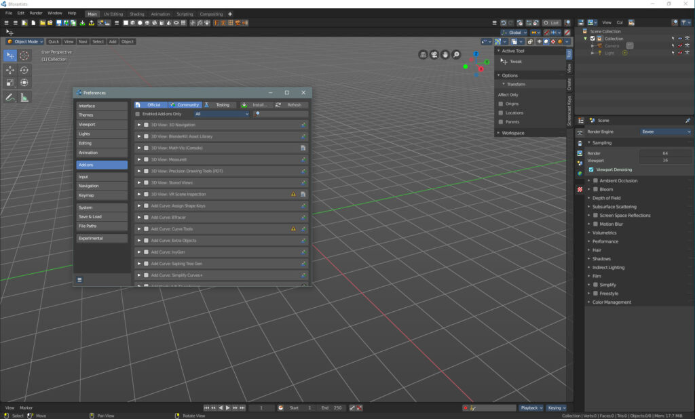Click the Preferences hamburger menu icon
The height and width of the screenshot is (419, 695).
[79, 279]
